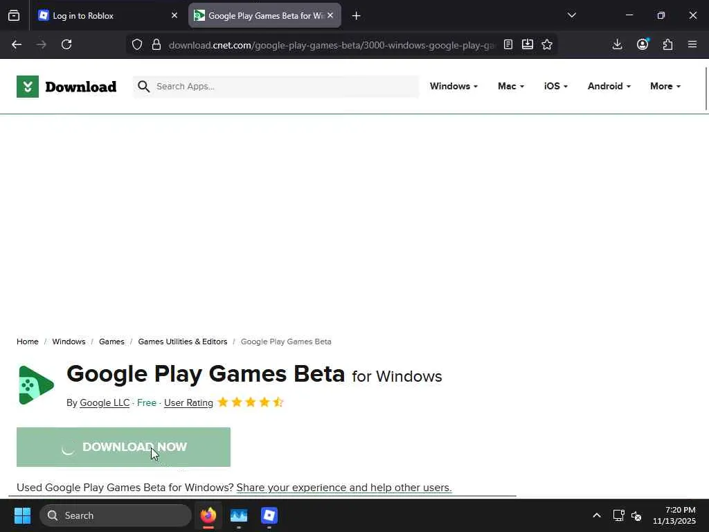Viewport: 709px width, 532px height.
Task: Open a new browser tab
Action: pyautogui.click(x=357, y=16)
